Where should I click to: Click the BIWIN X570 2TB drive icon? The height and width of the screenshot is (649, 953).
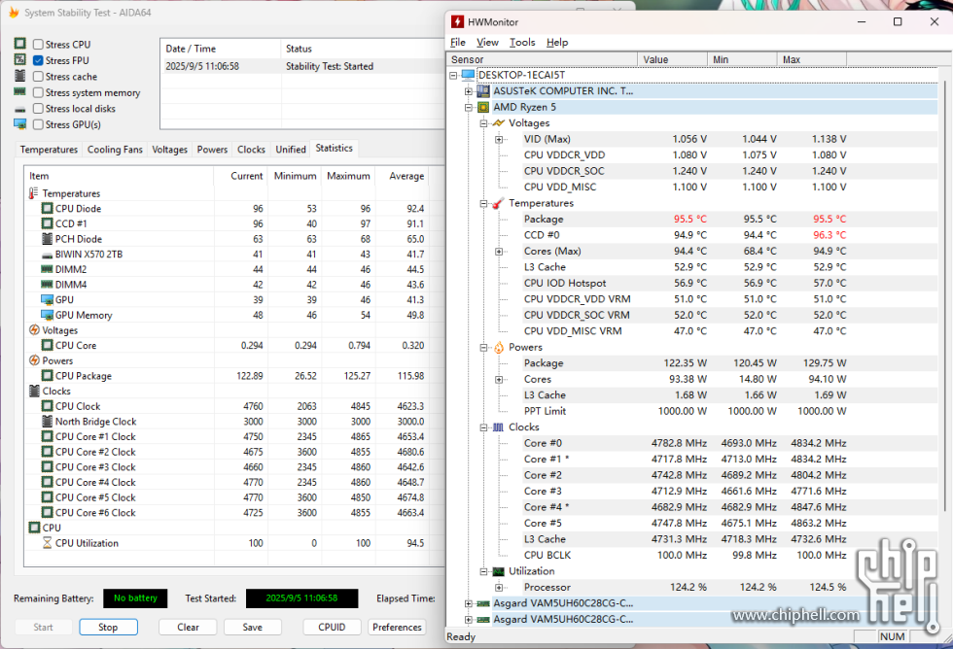point(47,255)
